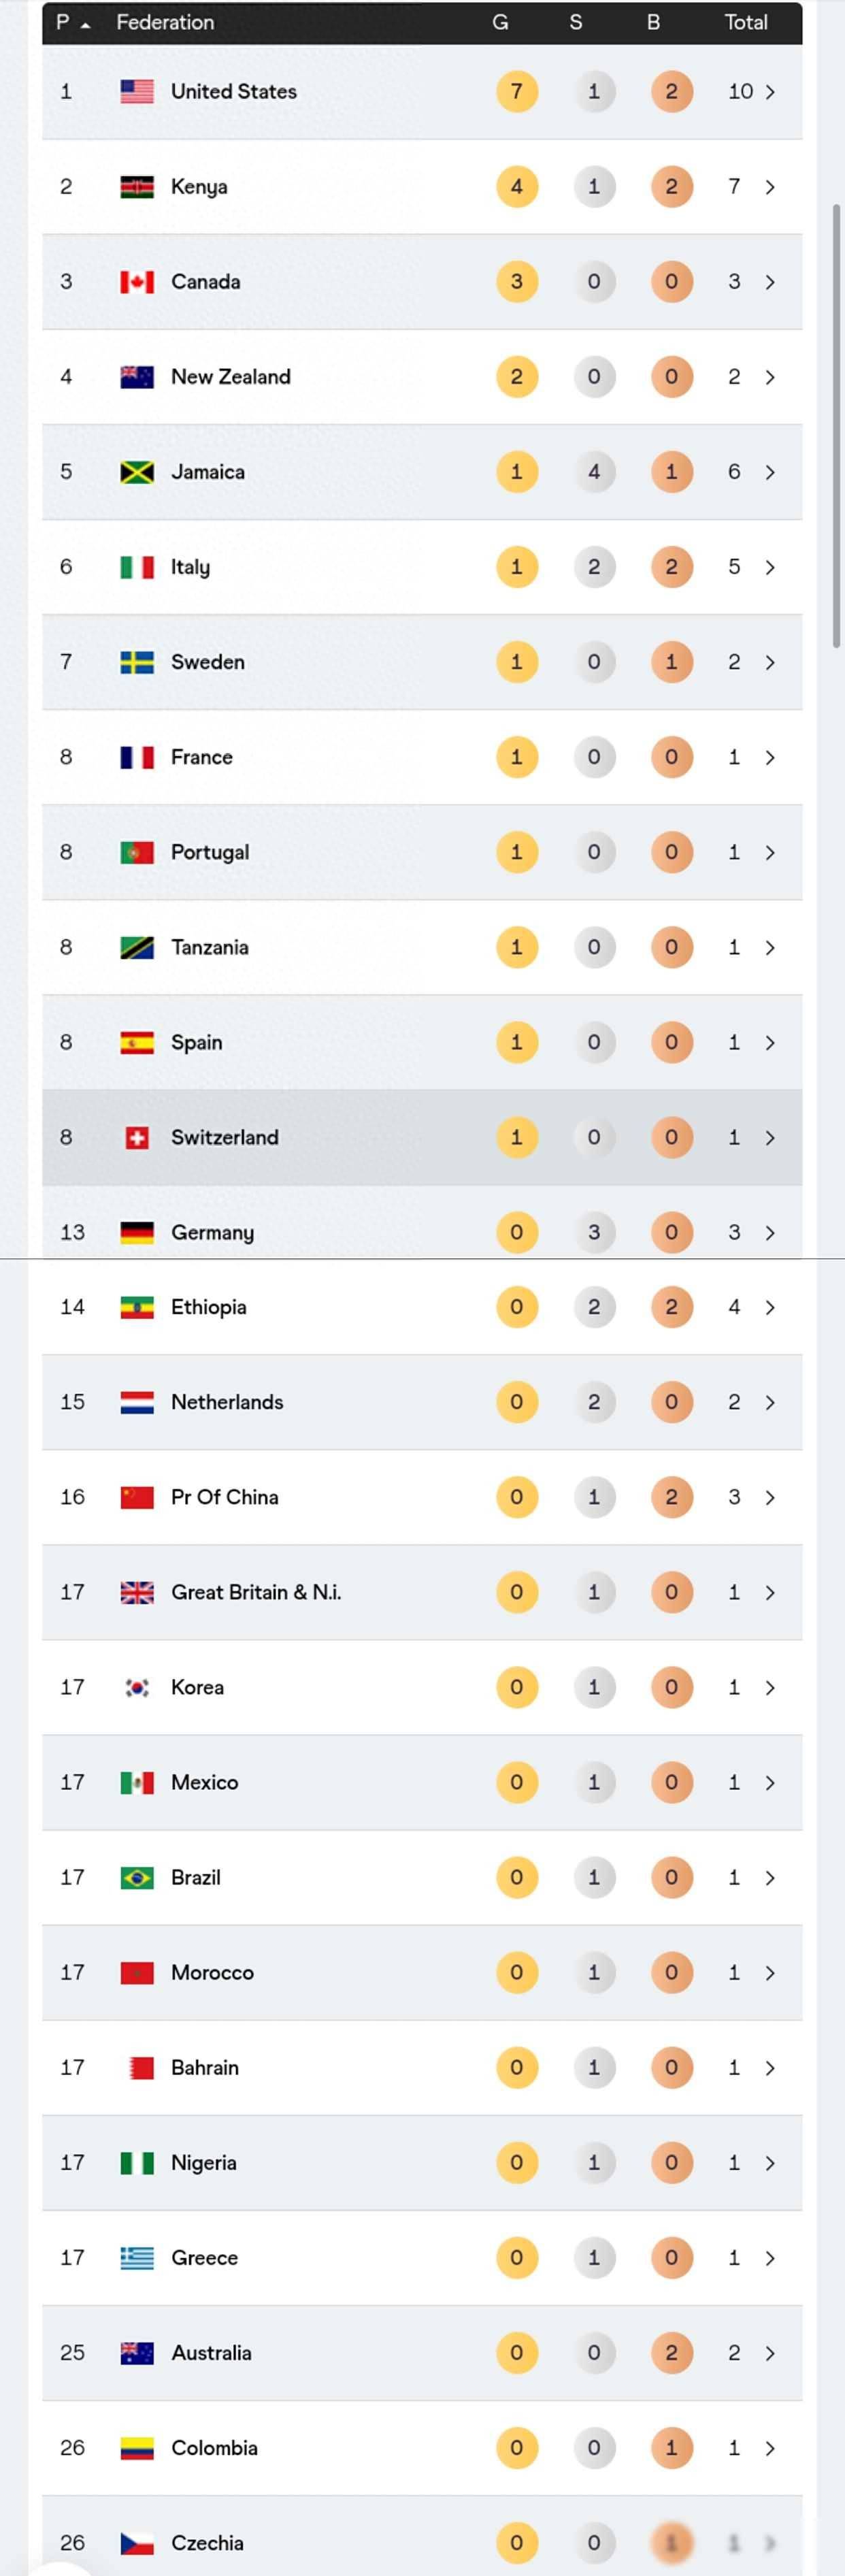
Task: Open the New Zealand federation link
Action: pos(231,377)
